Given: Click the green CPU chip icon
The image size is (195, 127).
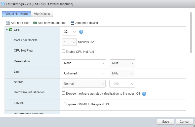Looking at the screenshot, I should pos(11,30).
